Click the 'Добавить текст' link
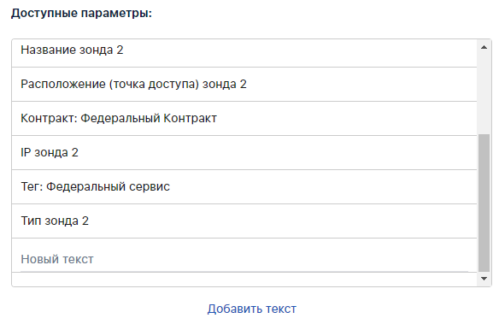 (252, 309)
